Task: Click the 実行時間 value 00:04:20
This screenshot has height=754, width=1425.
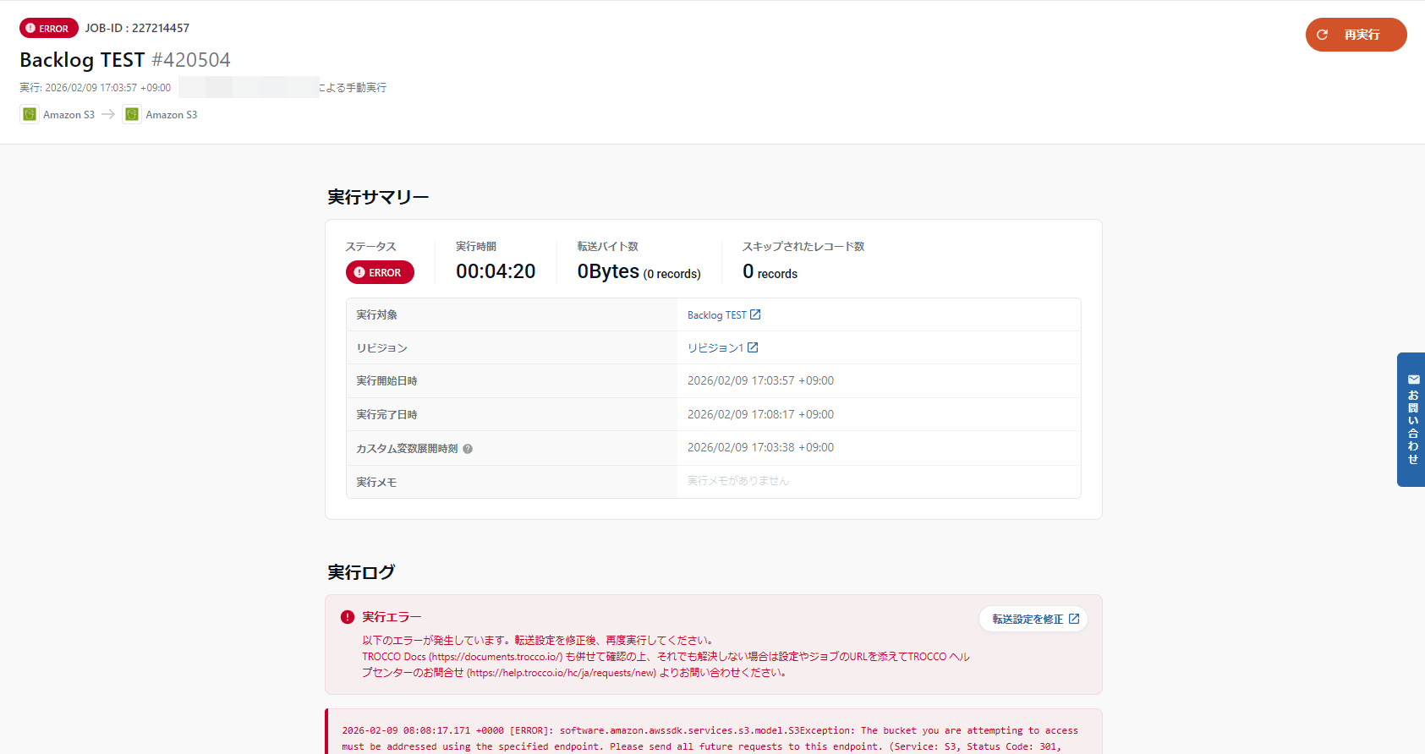Action: click(x=496, y=271)
